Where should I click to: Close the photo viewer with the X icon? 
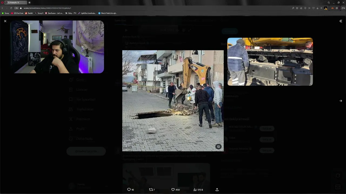pos(5,21)
